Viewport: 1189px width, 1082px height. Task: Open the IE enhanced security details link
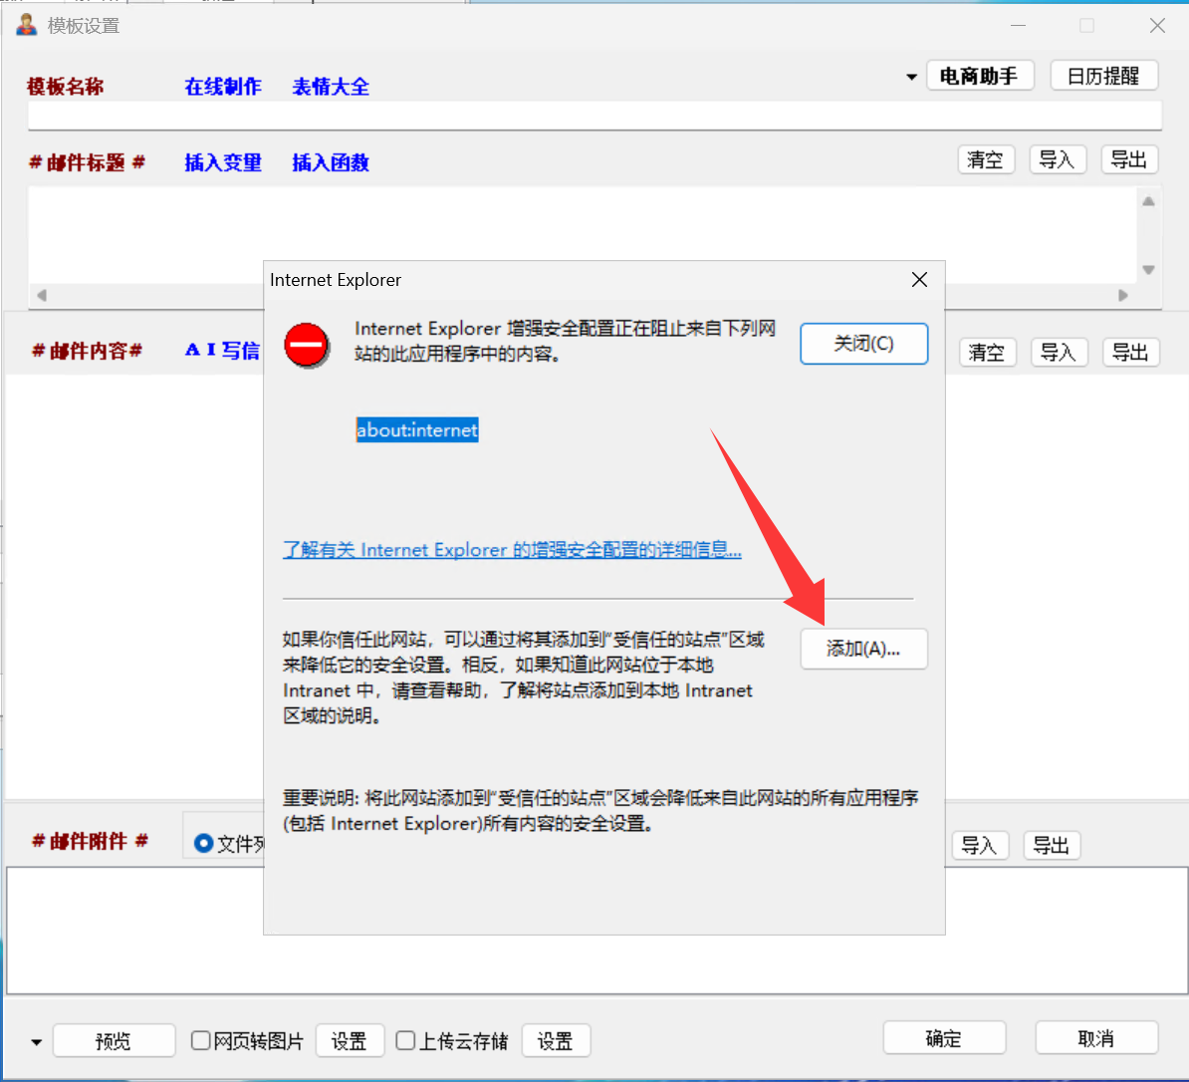512,550
